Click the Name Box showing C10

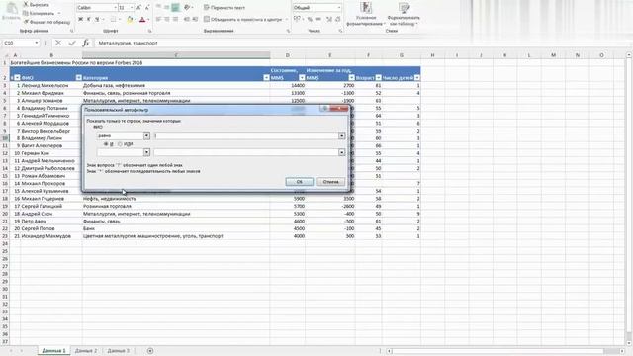point(18,43)
